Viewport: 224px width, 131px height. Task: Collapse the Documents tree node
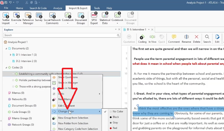click(6, 48)
